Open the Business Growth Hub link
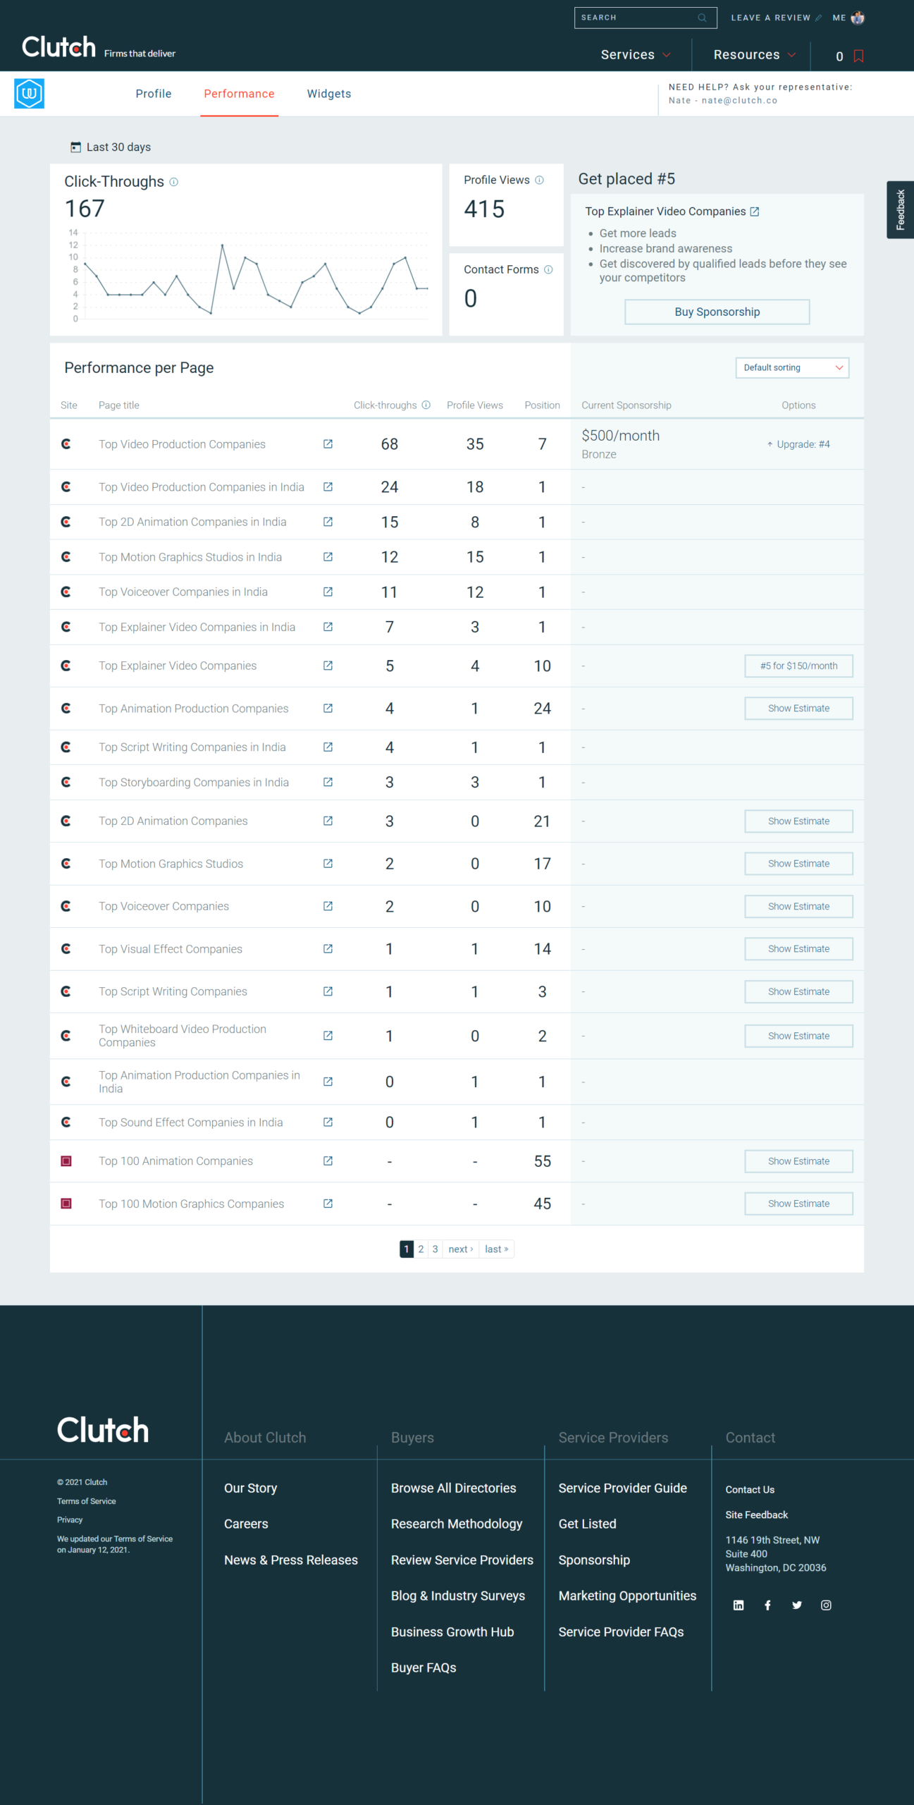914x1805 pixels. 452,1632
